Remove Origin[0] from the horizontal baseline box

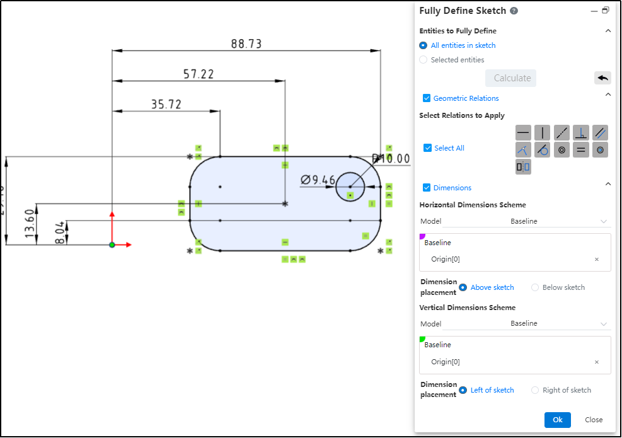(x=597, y=259)
